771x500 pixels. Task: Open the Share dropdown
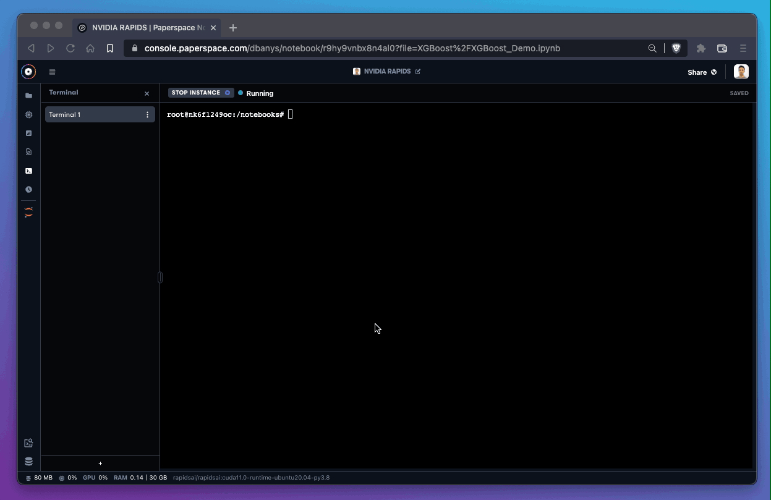pos(702,72)
